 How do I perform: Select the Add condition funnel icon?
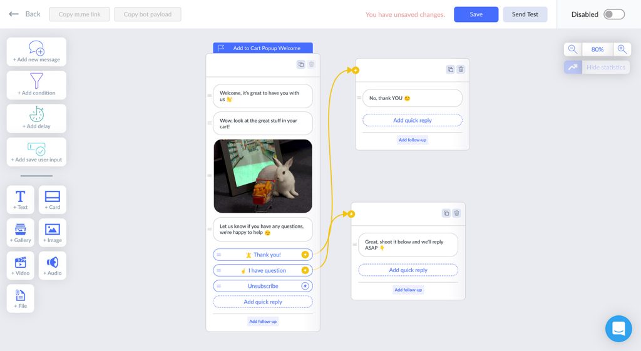(x=36, y=81)
